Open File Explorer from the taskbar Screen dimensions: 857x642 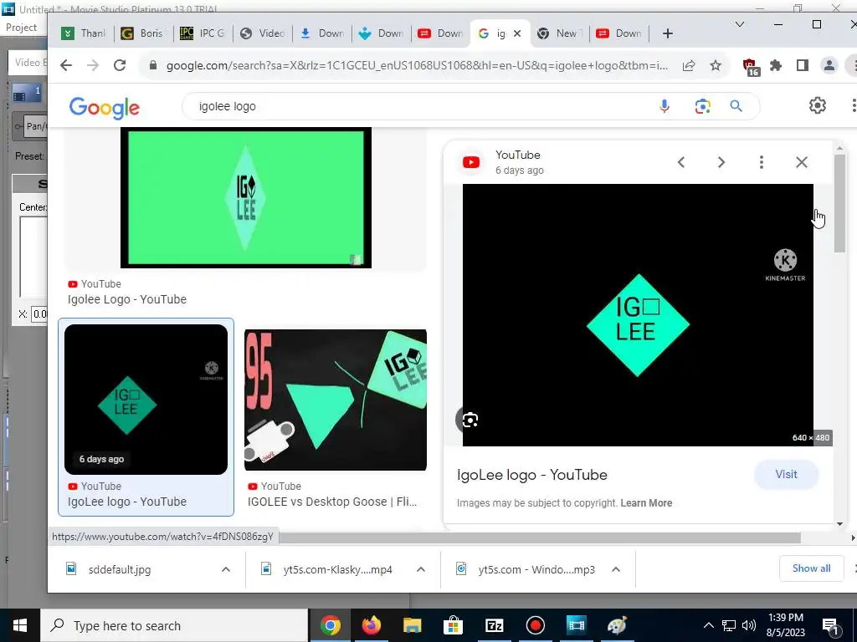[412, 625]
